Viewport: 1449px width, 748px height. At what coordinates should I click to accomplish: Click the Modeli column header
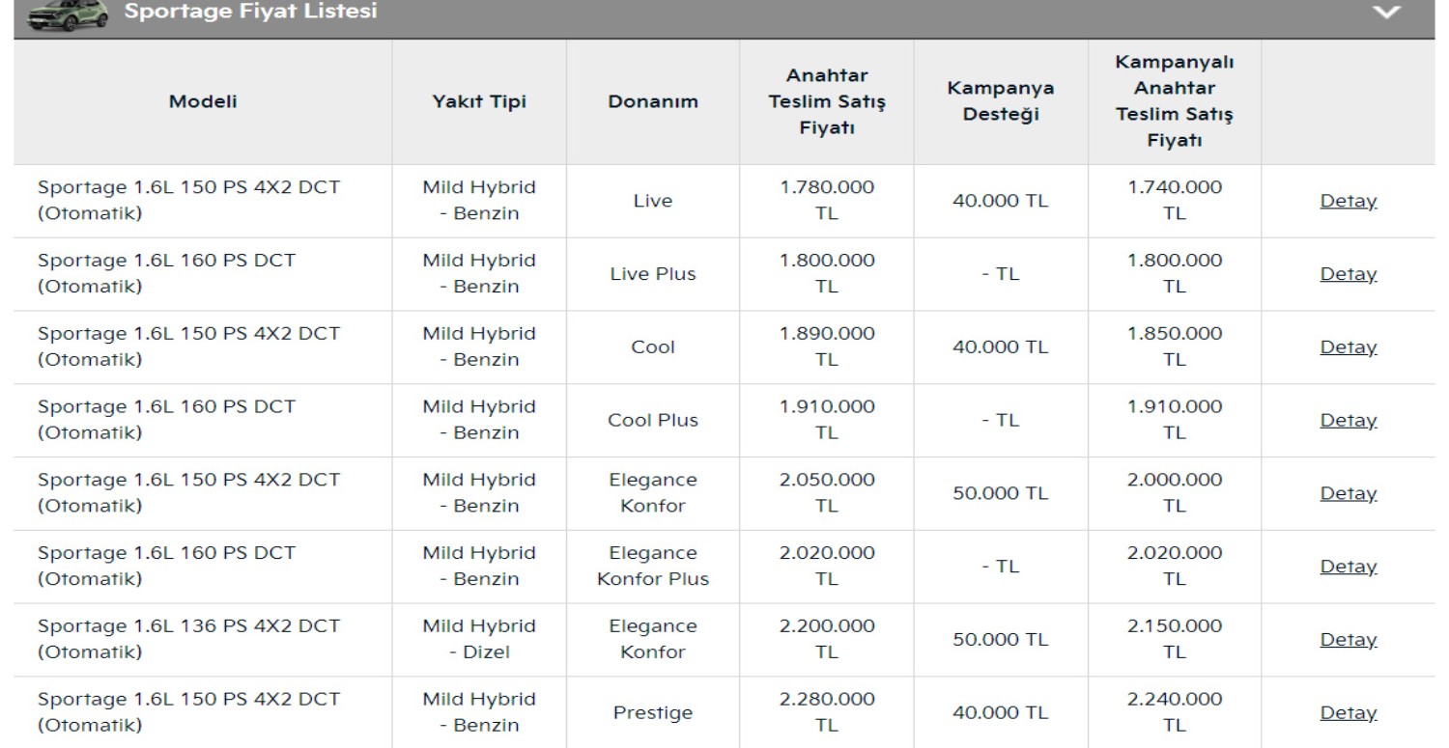pos(203,102)
